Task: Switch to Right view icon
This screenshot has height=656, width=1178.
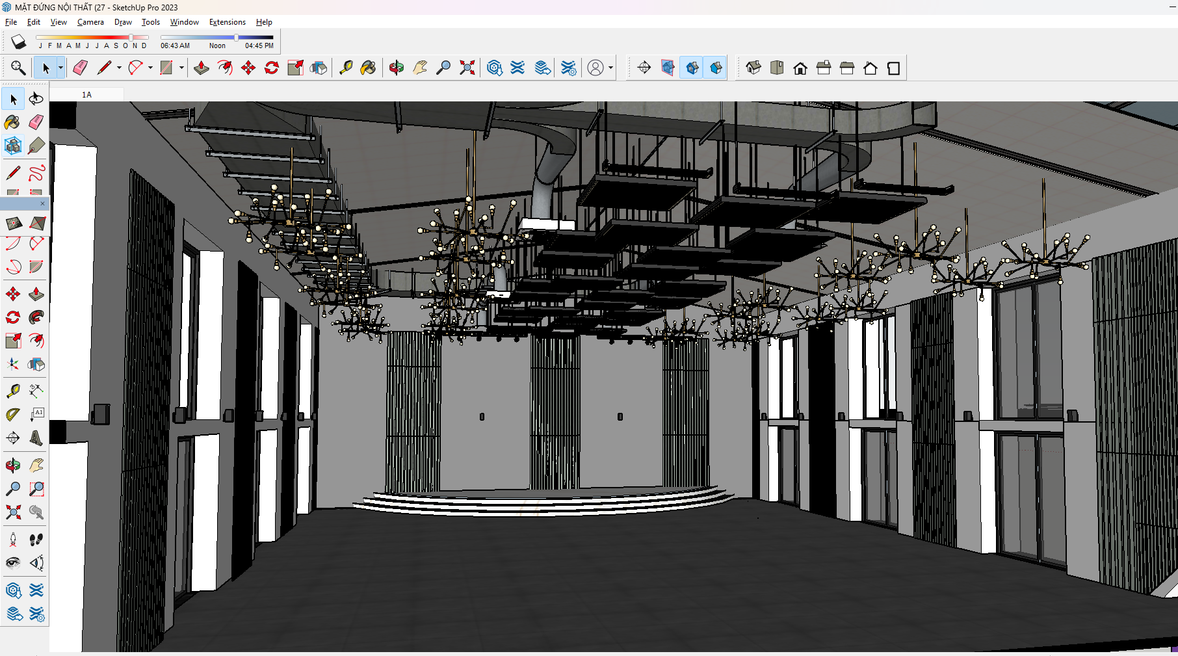Action: (824, 68)
